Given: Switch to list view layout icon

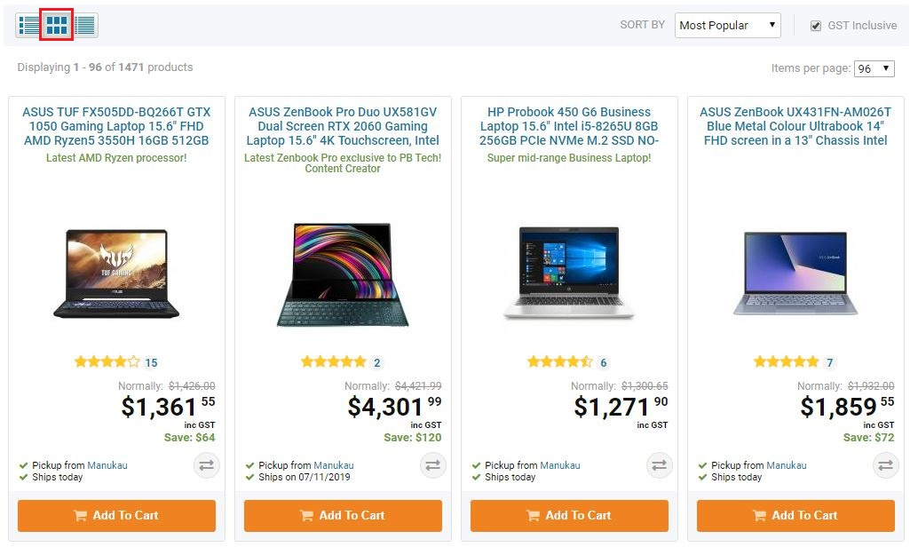Looking at the screenshot, I should click(x=29, y=26).
